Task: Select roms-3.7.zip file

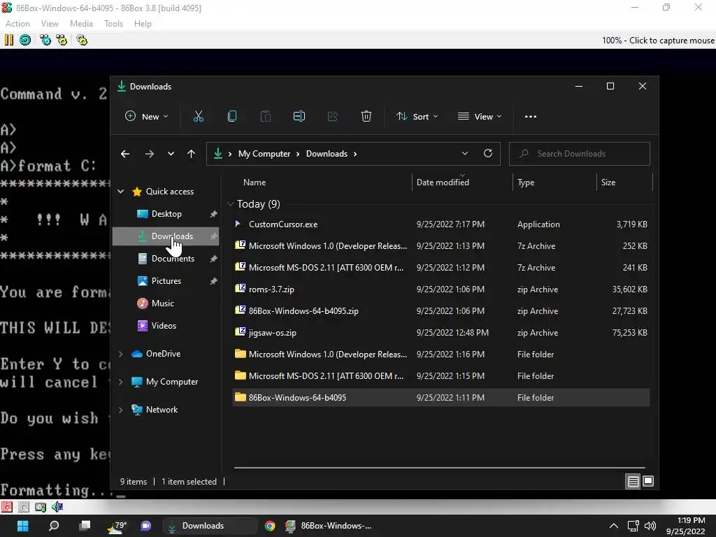Action: pos(441,289)
